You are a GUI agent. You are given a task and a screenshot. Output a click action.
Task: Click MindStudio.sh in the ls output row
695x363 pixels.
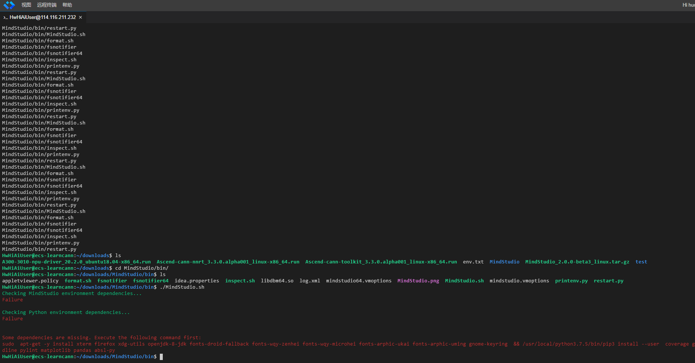(465, 281)
